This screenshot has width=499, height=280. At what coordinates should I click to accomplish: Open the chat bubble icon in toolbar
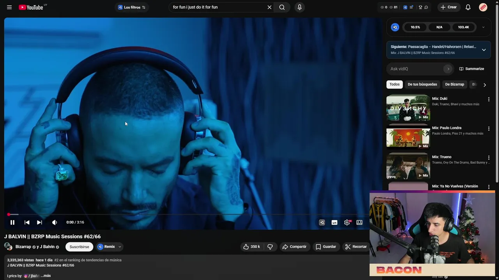pos(426,7)
